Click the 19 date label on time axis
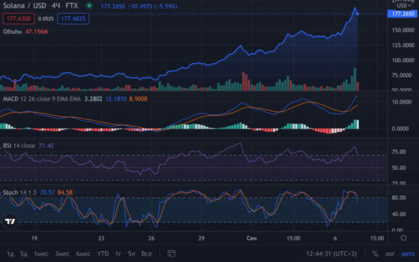The width and height of the screenshot is (419, 262). coord(34,238)
